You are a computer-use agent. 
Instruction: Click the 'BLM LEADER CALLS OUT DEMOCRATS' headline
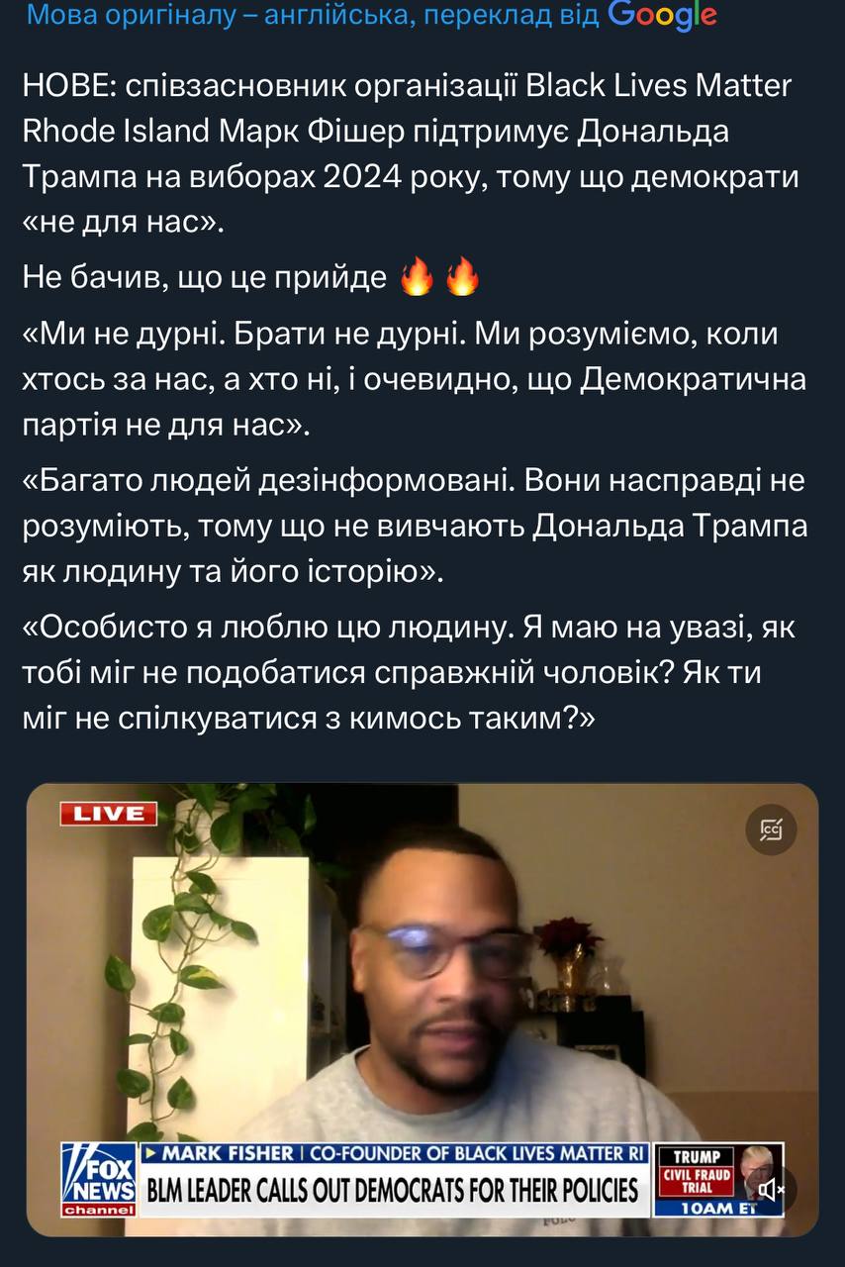tap(393, 1189)
